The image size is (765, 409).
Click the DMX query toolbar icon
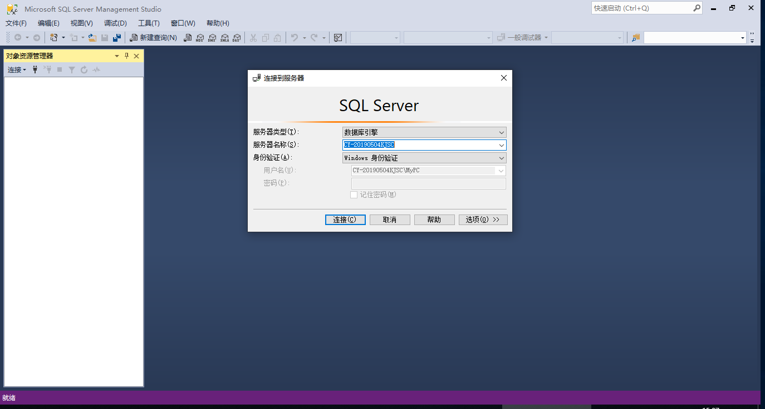click(x=212, y=37)
